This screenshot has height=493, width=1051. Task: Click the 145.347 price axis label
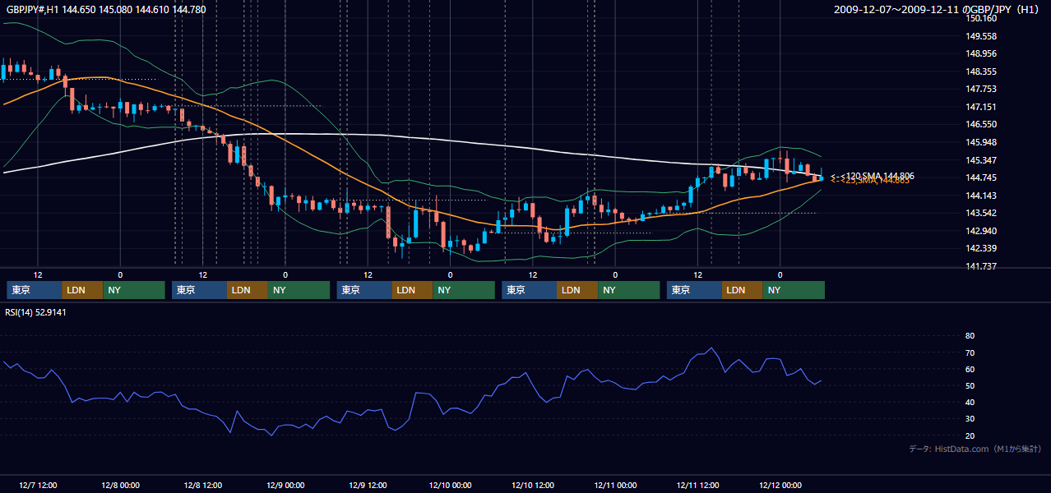click(x=981, y=160)
